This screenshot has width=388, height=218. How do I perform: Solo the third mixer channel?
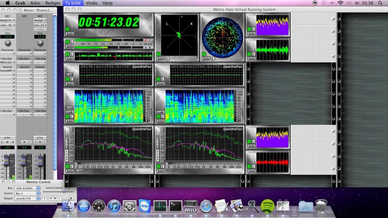point(36,142)
